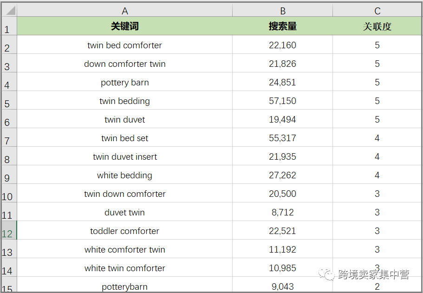
Task: Click the cell showing 22,160
Action: coord(282,45)
